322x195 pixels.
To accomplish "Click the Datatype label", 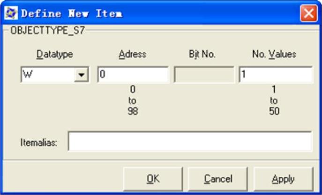I will (55, 55).
